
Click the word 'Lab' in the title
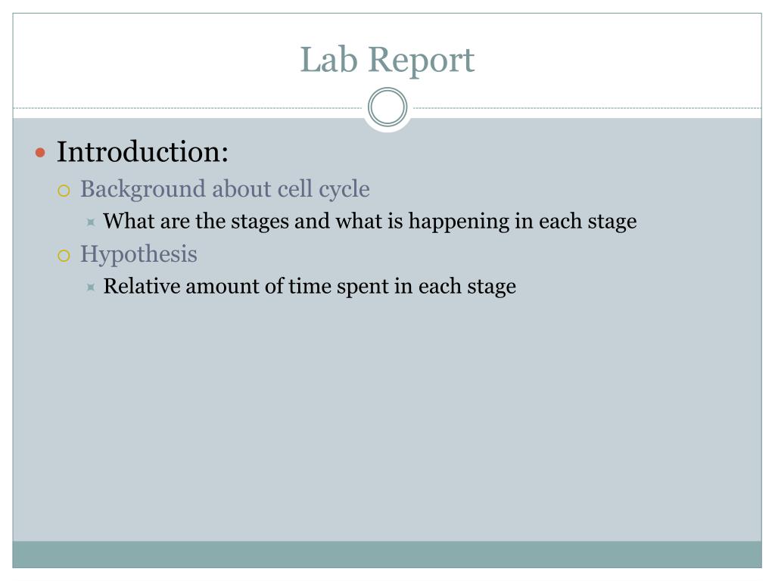[x=328, y=59]
